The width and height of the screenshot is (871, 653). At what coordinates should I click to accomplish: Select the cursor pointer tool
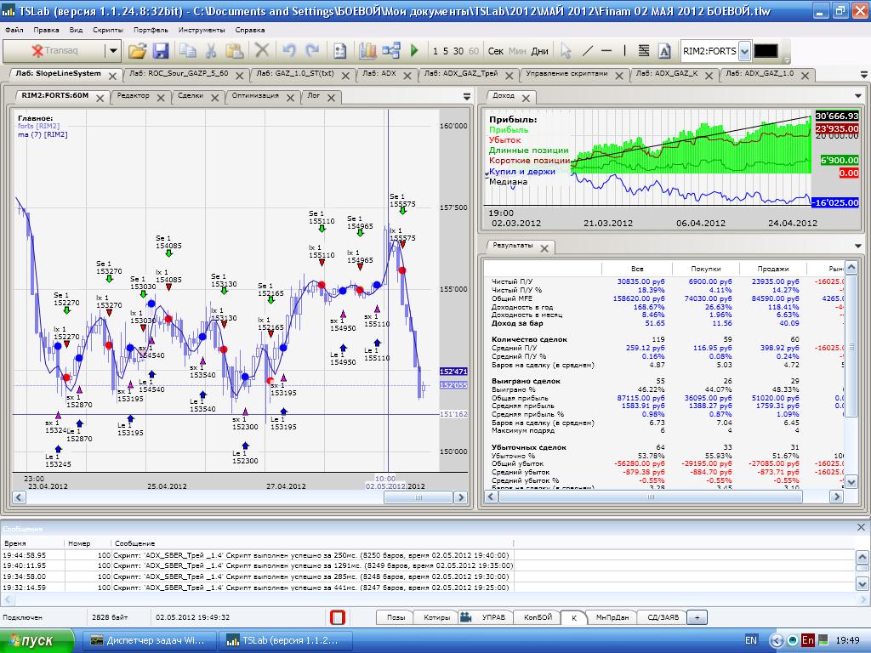tap(566, 51)
